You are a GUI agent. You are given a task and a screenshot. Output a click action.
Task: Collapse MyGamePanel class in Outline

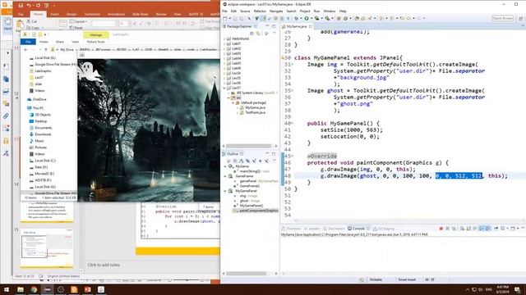point(225,191)
